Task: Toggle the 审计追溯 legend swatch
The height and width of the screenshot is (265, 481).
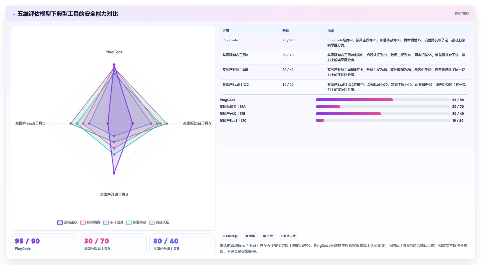Action: [x=106, y=223]
